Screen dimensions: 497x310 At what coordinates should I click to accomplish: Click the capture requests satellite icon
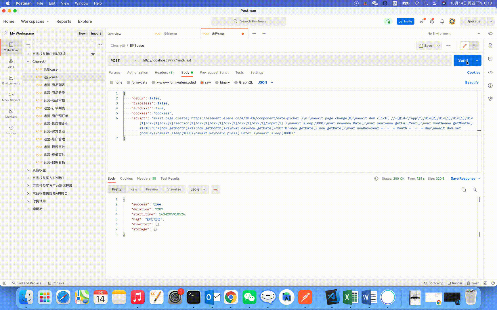tap(422, 21)
